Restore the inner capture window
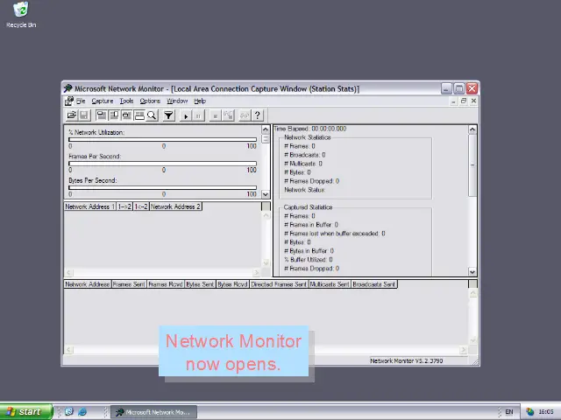 [x=464, y=101]
